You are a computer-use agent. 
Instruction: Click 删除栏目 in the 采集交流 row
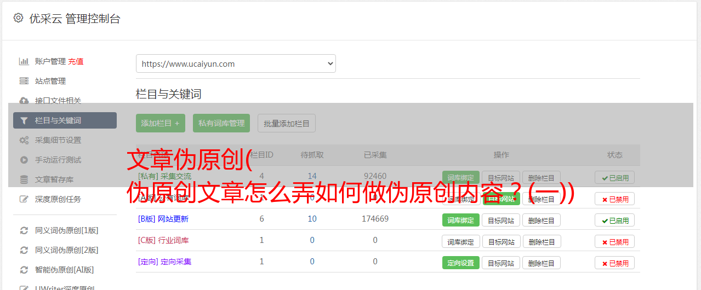tap(542, 177)
